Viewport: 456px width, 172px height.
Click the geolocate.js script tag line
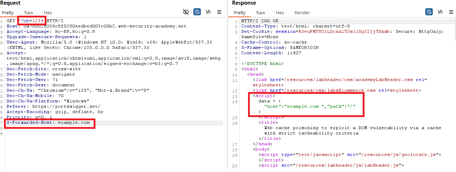(x=350, y=155)
